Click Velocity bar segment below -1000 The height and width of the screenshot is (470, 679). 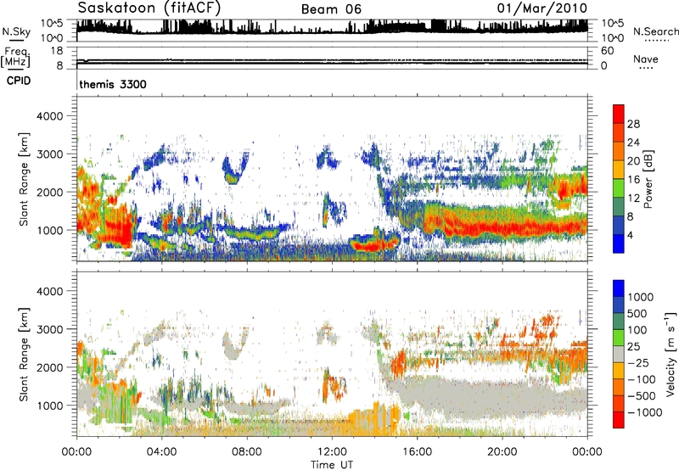click(619, 420)
